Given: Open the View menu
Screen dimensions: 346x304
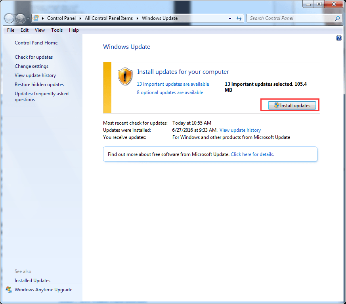Looking at the screenshot, I should click(40, 30).
